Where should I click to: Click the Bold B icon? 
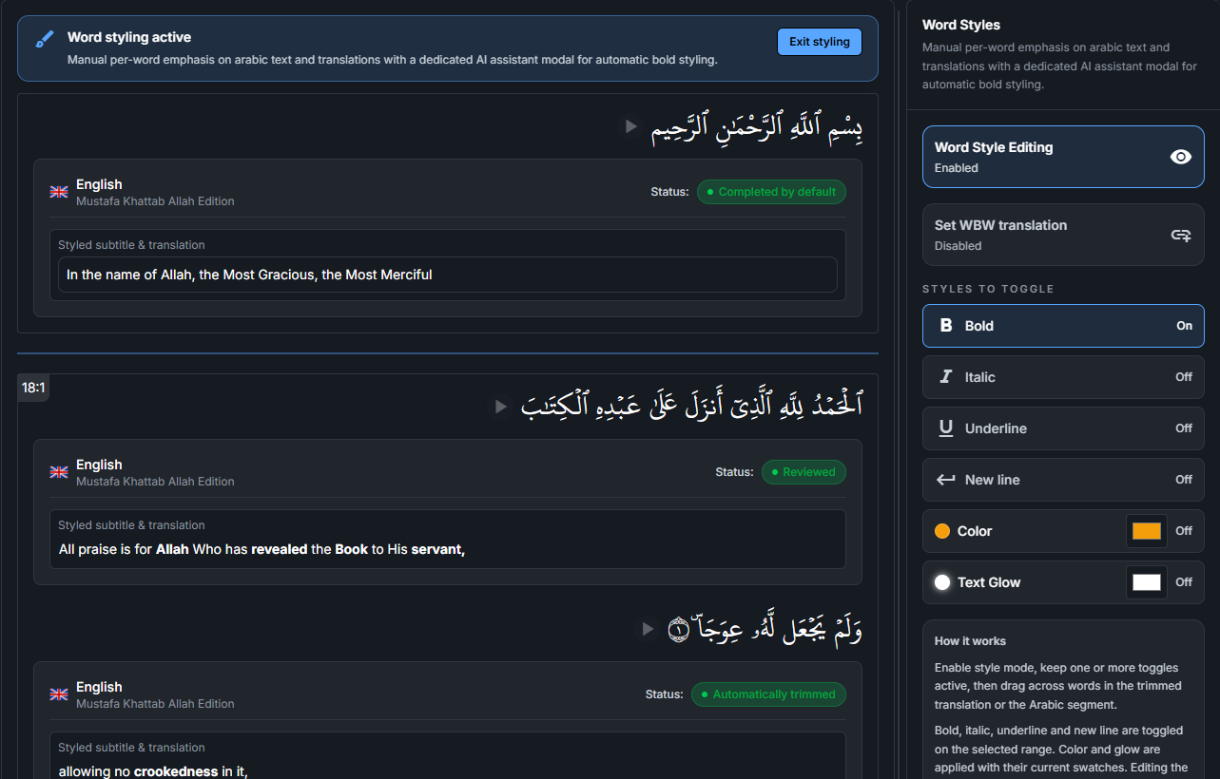pyautogui.click(x=946, y=326)
